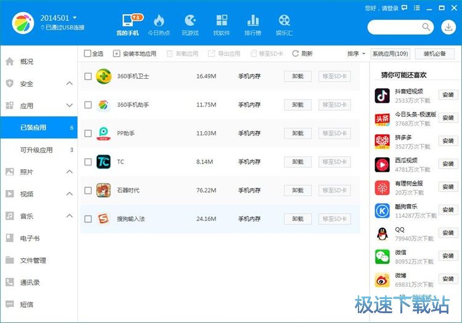Expand the 安全 sidebar section
Viewport: 462px width, 323px height.
70,84
